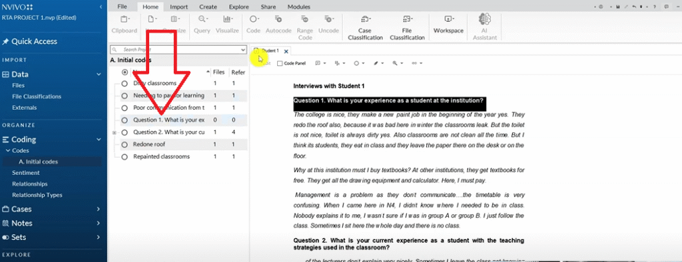The width and height of the screenshot is (682, 262).
Task: Select the Repainted classrooms code row
Action: tap(184, 156)
